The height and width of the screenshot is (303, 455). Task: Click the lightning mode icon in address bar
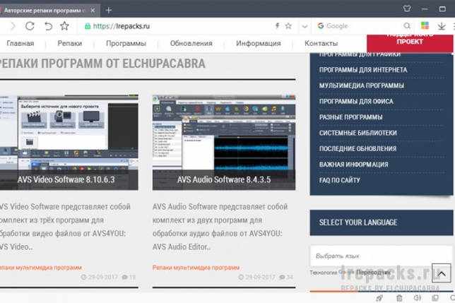pyautogui.click(x=277, y=26)
